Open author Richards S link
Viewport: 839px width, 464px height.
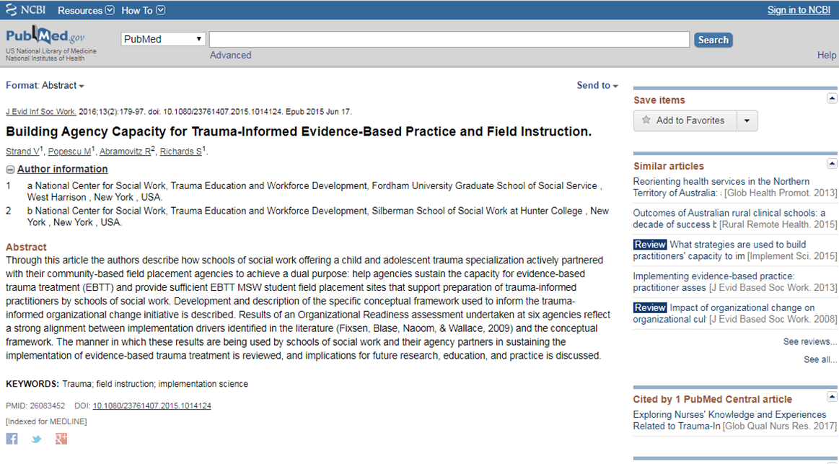(x=181, y=152)
